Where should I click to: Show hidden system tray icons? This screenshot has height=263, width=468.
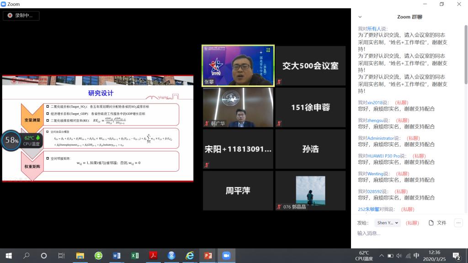coord(382,256)
